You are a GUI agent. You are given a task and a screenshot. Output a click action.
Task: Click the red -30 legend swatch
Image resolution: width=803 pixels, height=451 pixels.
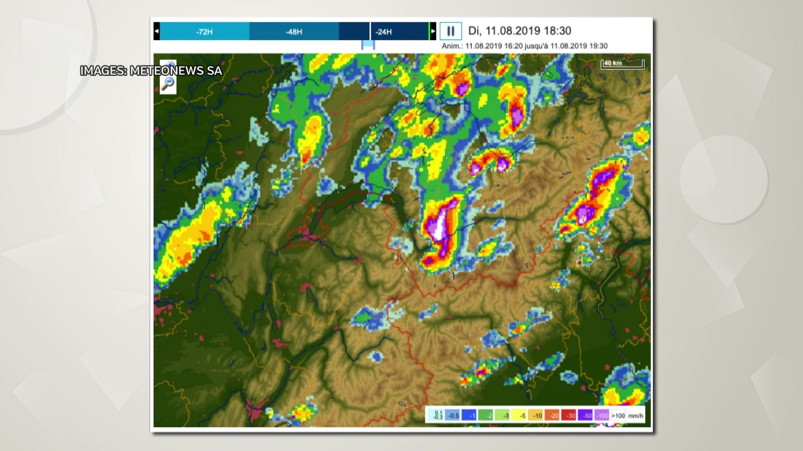point(569,415)
